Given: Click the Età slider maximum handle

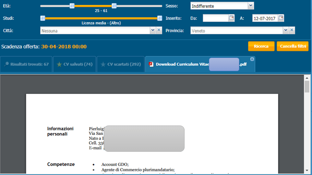Looking at the screenshot, I should click(114, 6).
